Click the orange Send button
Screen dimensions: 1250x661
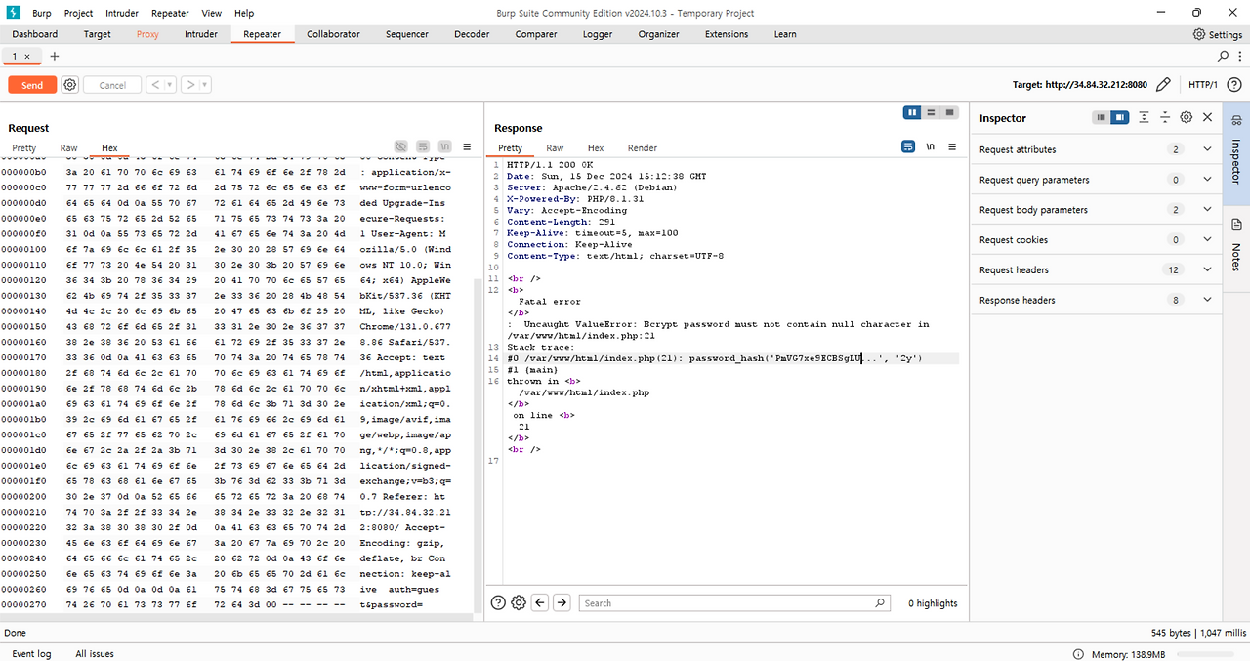(32, 85)
